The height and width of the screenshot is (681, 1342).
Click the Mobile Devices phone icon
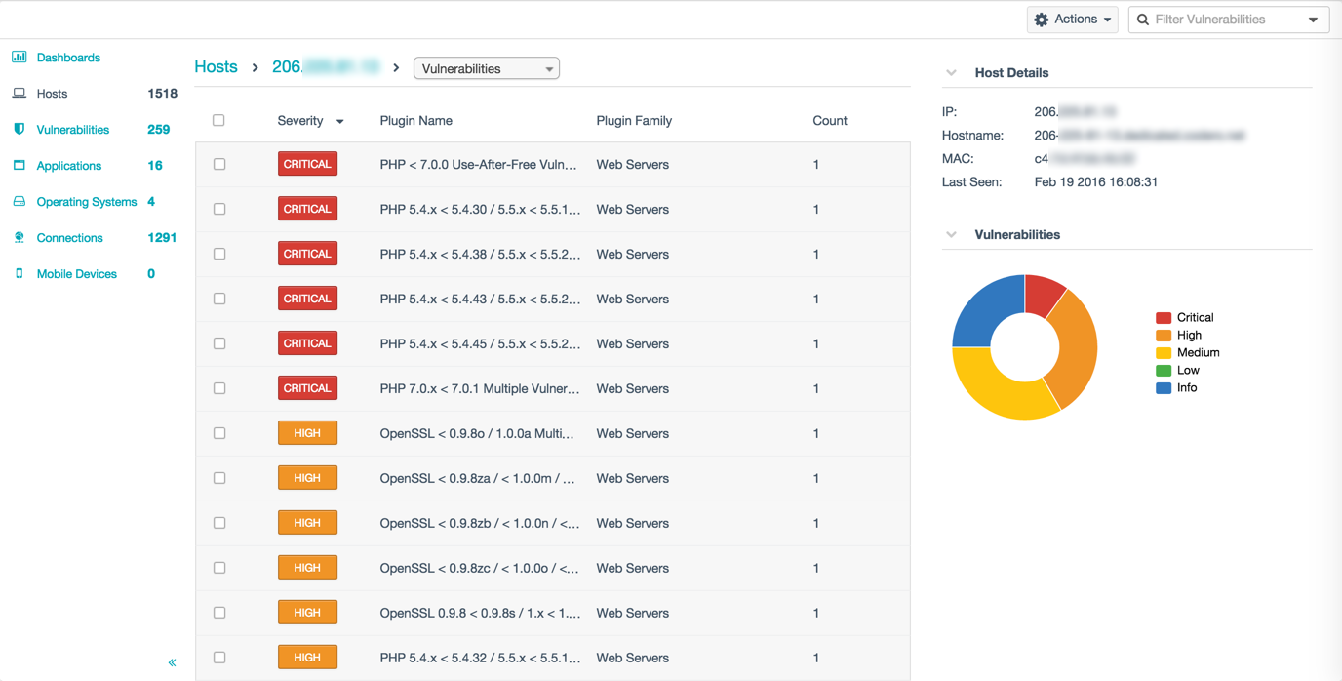(x=19, y=274)
